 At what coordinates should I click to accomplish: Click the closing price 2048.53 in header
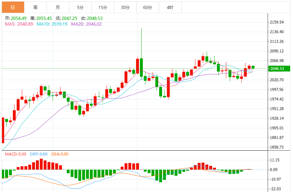(x=95, y=18)
